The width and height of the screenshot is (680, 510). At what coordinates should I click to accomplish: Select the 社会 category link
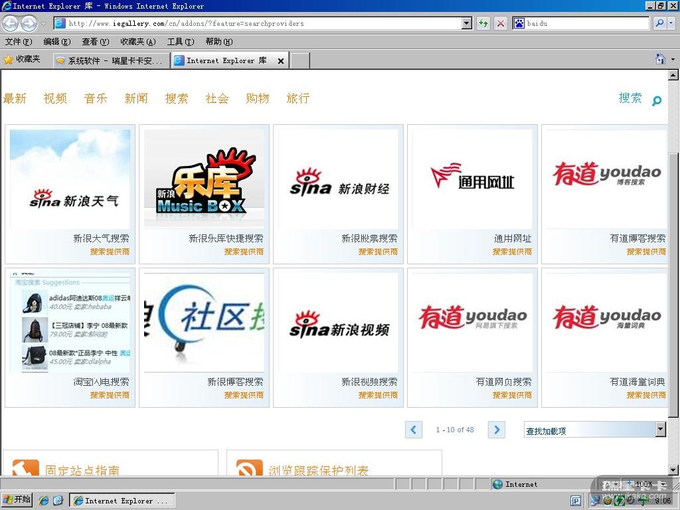point(217,98)
